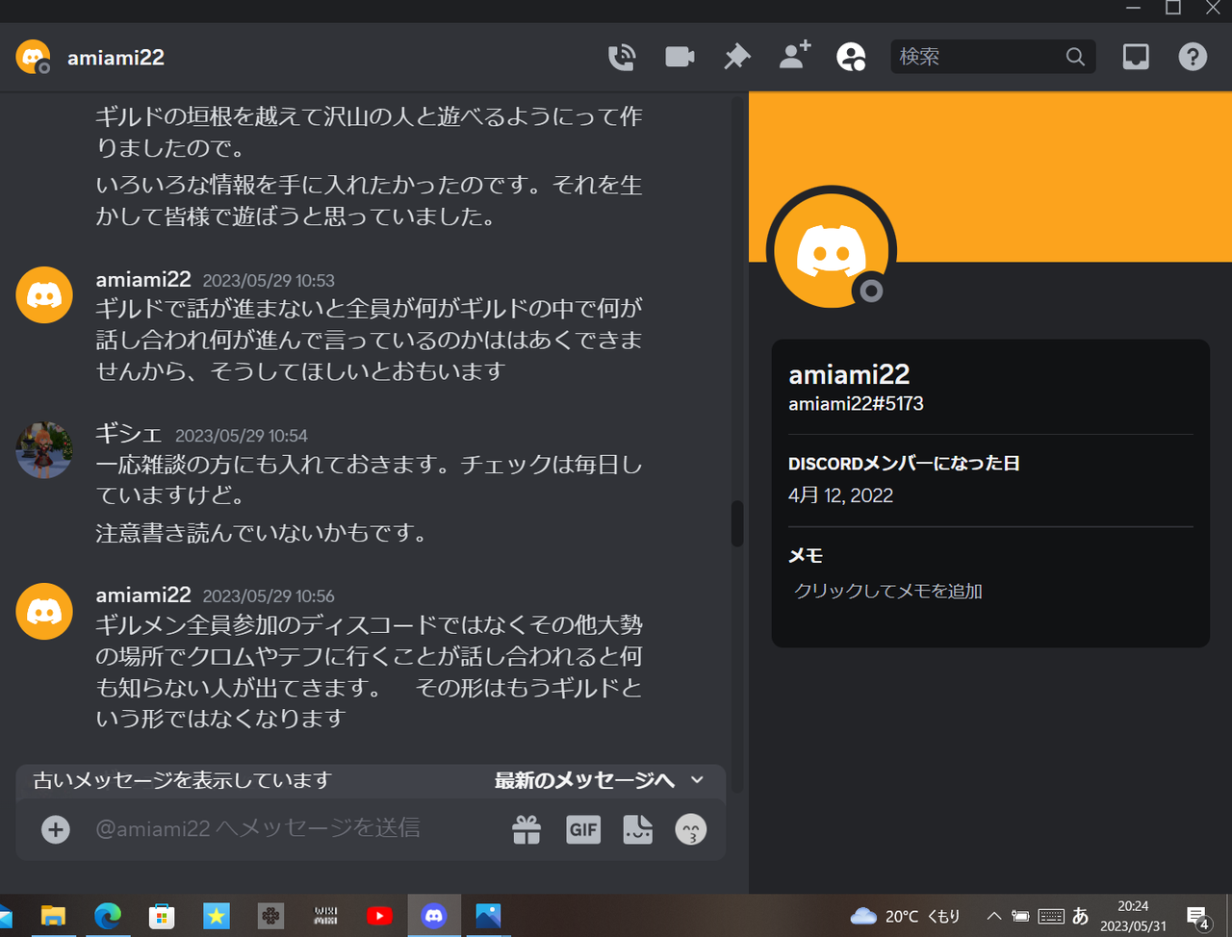Image resolution: width=1232 pixels, height=937 pixels.
Task: Click the message input for amiami22
Action: pyautogui.click(x=289, y=828)
